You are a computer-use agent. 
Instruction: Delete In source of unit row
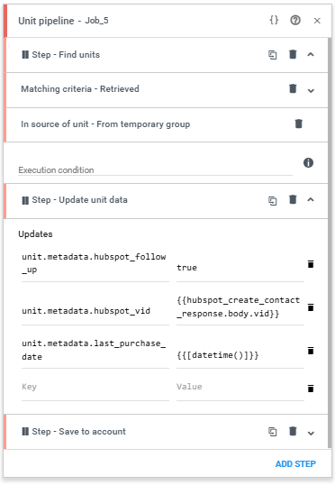tap(299, 124)
